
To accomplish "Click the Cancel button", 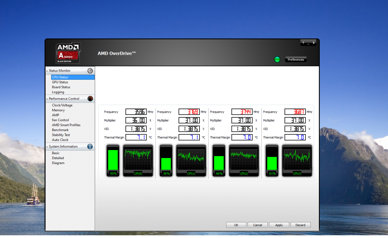I will tap(258, 225).
